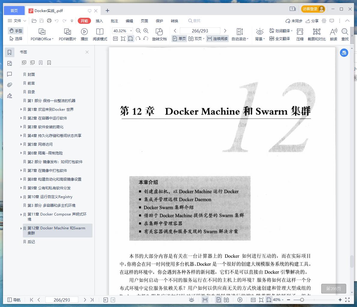Image resolution: width=357 pixels, height=307 pixels.
Task: Zoom out using magnifier minus icon
Action: 138,31
